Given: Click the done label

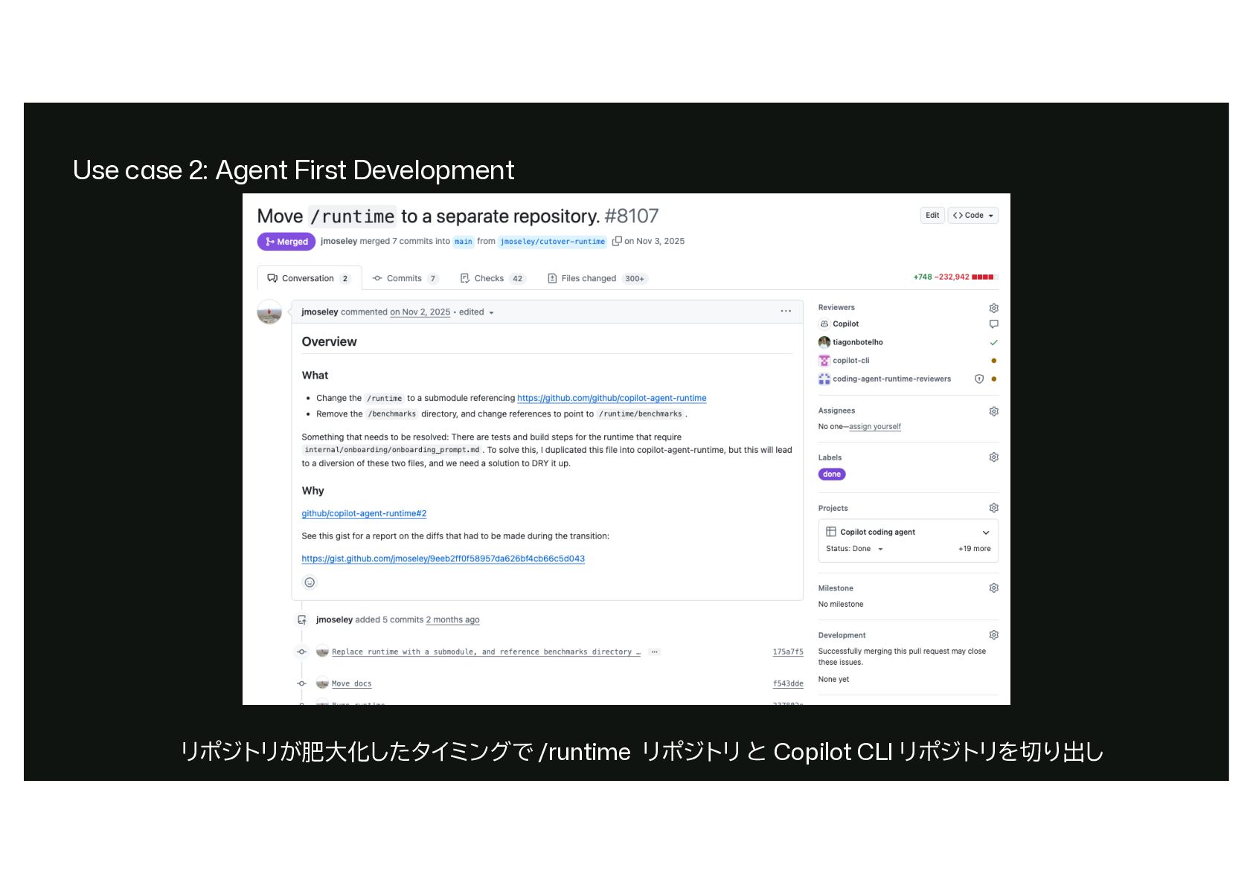Looking at the screenshot, I should [x=832, y=474].
